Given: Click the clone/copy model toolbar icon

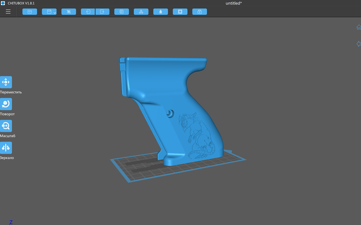Looking at the screenshot, I should tap(121, 11).
